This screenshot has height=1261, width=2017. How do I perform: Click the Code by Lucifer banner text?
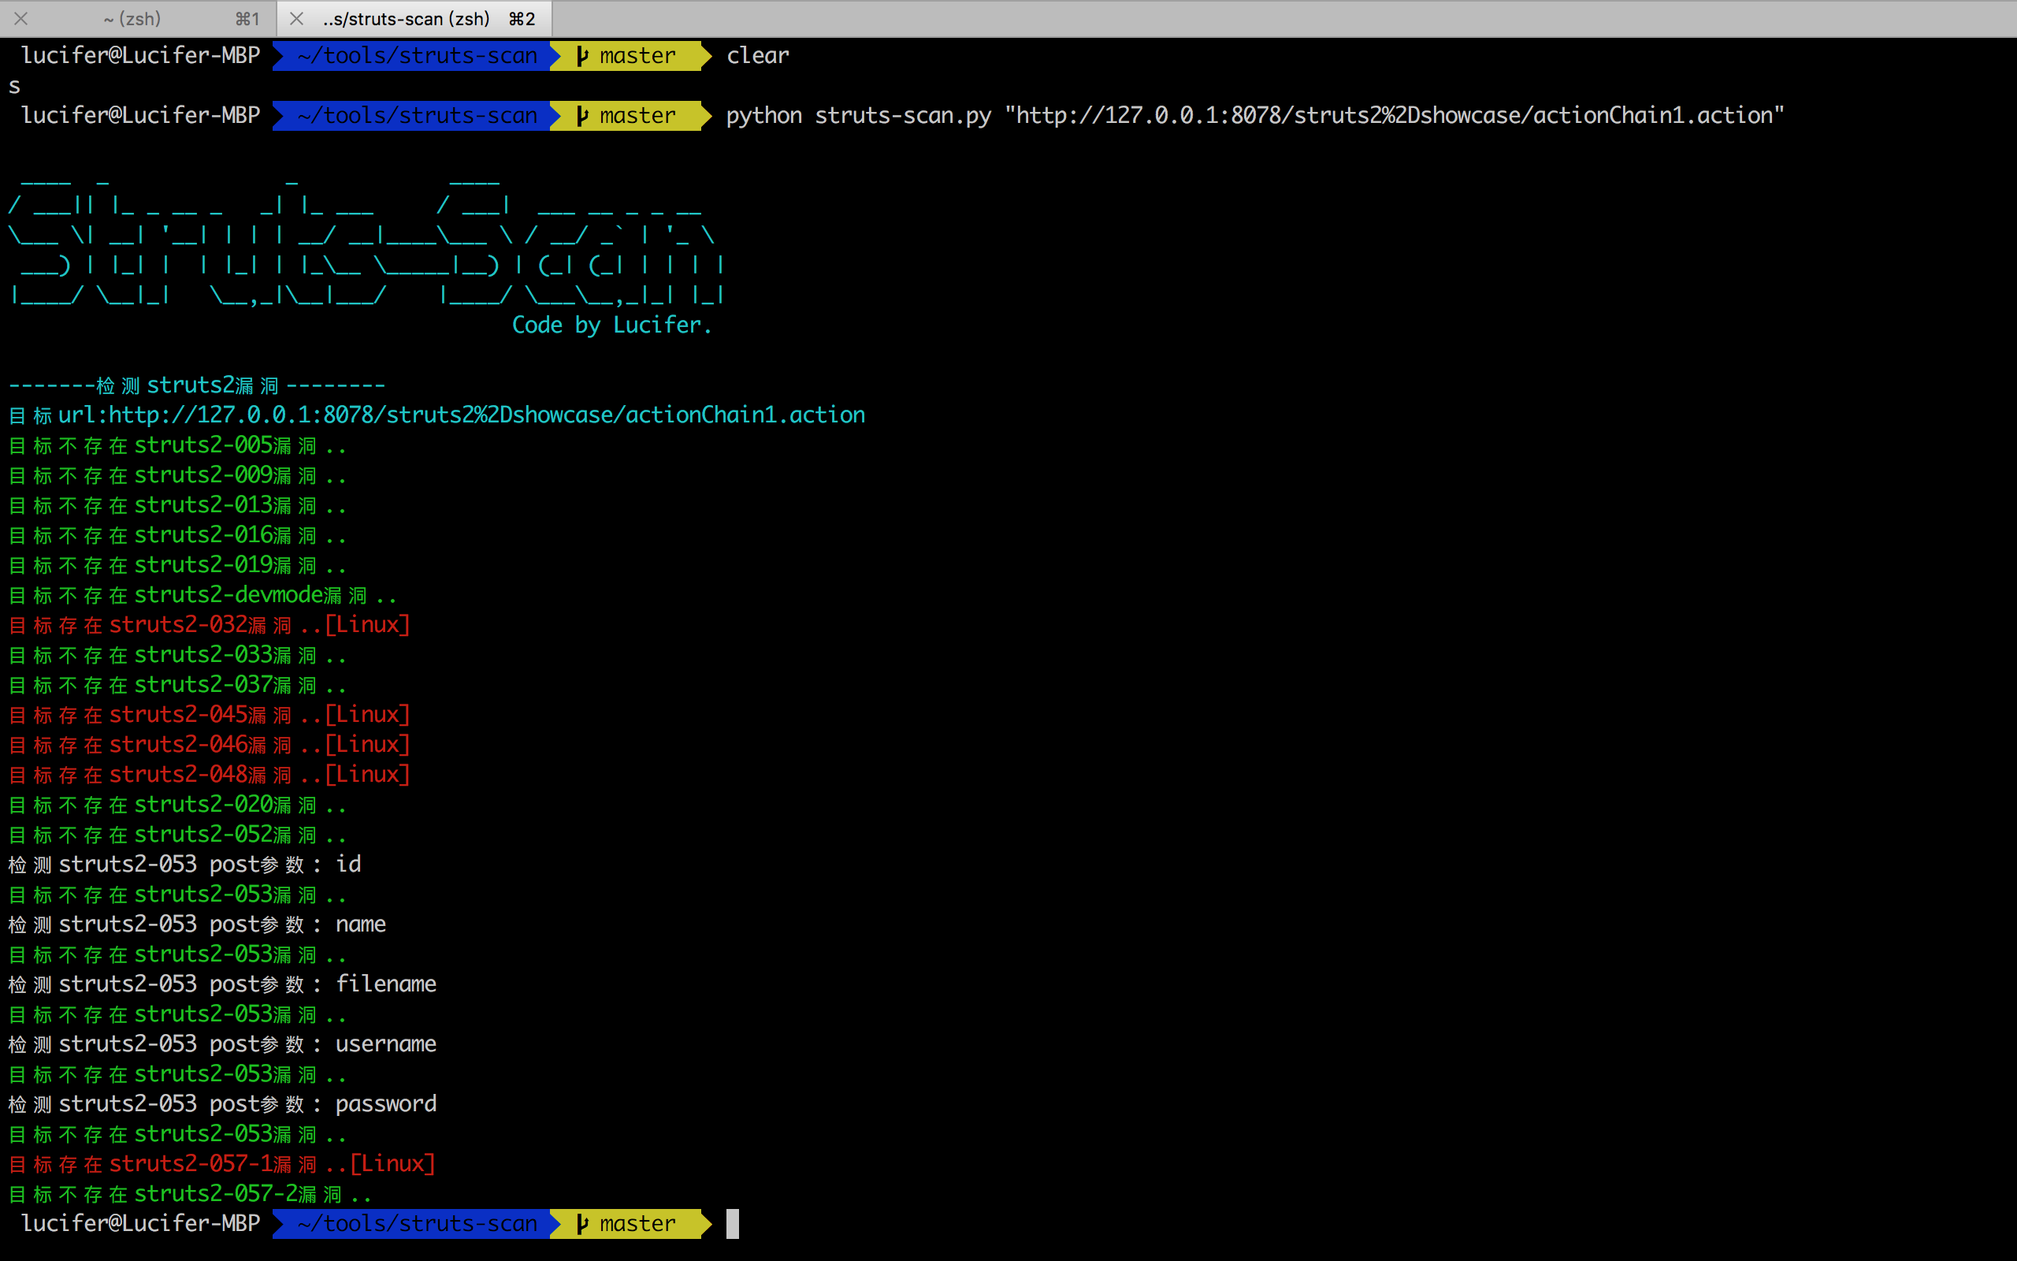(611, 325)
